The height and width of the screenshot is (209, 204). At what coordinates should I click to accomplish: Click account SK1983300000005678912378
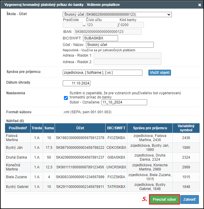[x=80, y=138]
